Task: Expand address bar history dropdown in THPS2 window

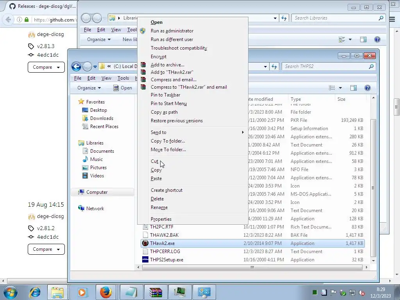Action: point(265,66)
